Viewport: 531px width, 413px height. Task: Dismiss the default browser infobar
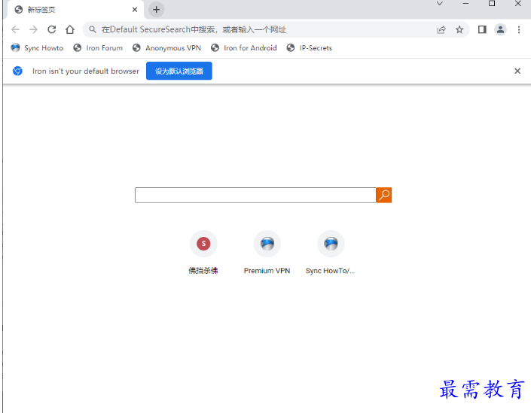click(x=517, y=71)
